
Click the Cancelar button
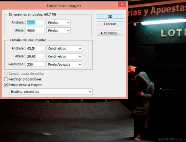tap(110, 24)
